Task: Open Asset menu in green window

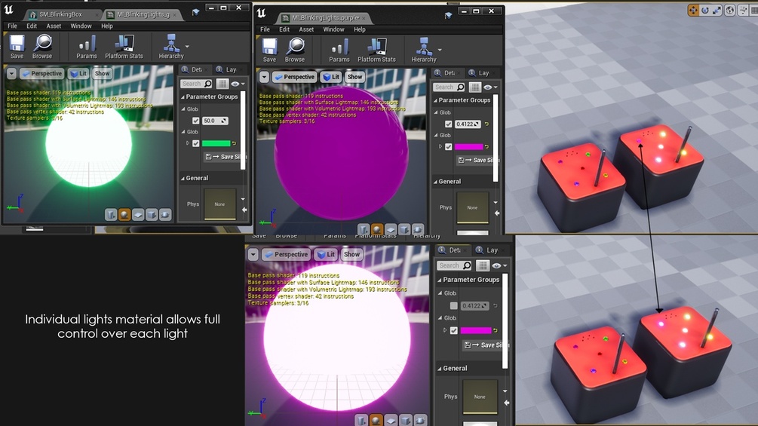Action: (54, 26)
